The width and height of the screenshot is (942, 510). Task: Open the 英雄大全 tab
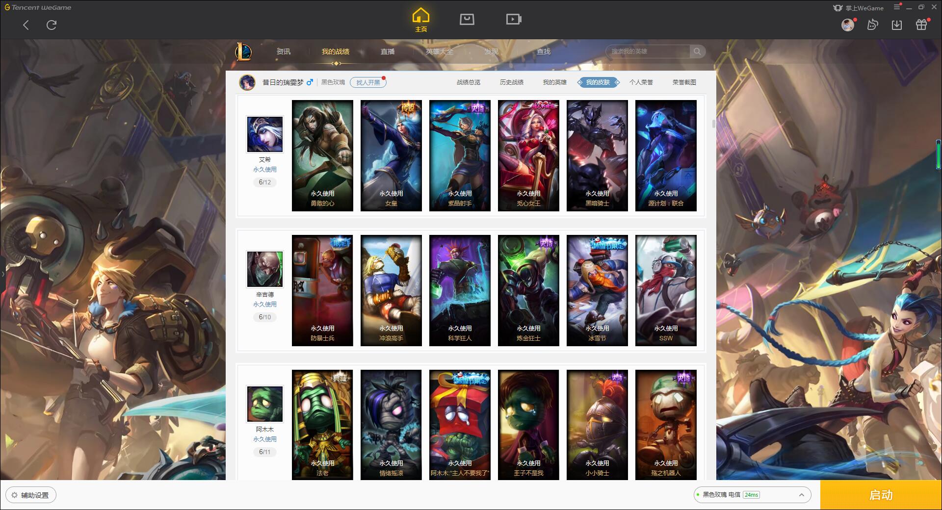click(440, 51)
